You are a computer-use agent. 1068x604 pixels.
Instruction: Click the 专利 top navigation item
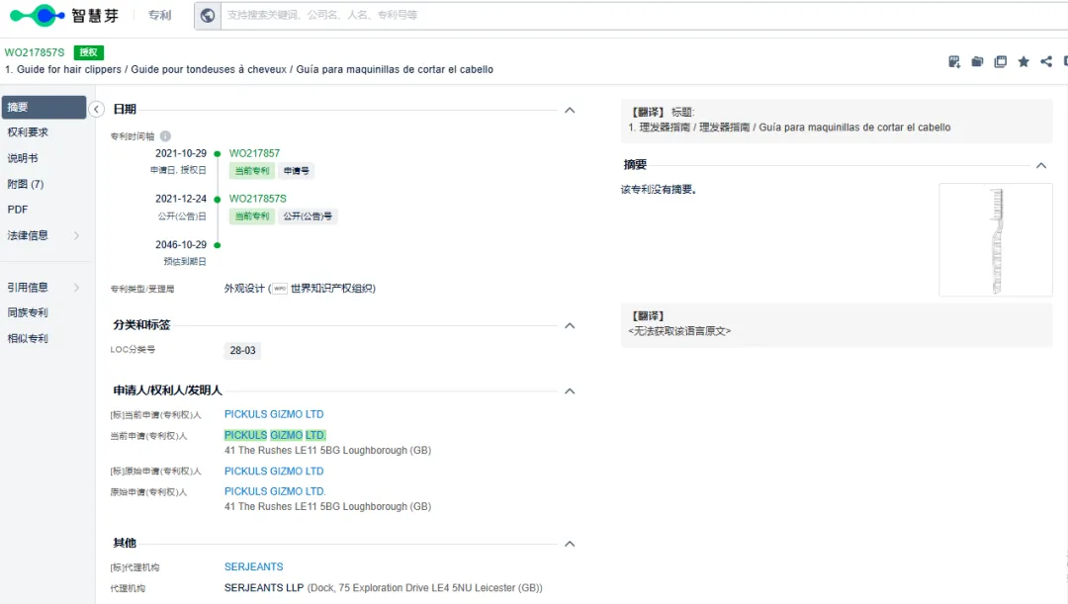click(160, 15)
